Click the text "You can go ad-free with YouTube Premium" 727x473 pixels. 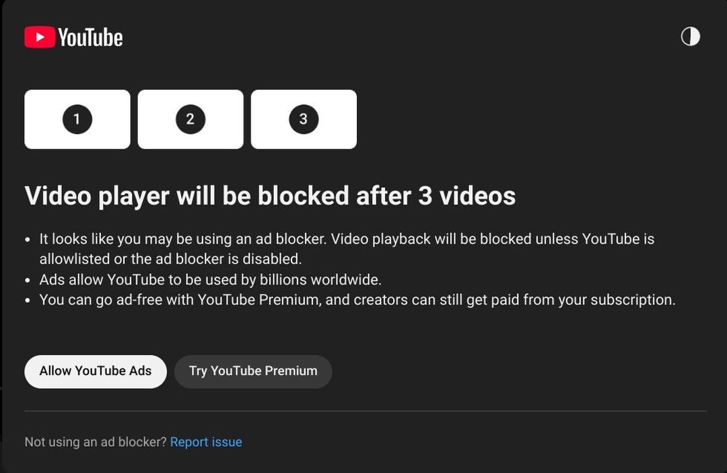coord(180,299)
